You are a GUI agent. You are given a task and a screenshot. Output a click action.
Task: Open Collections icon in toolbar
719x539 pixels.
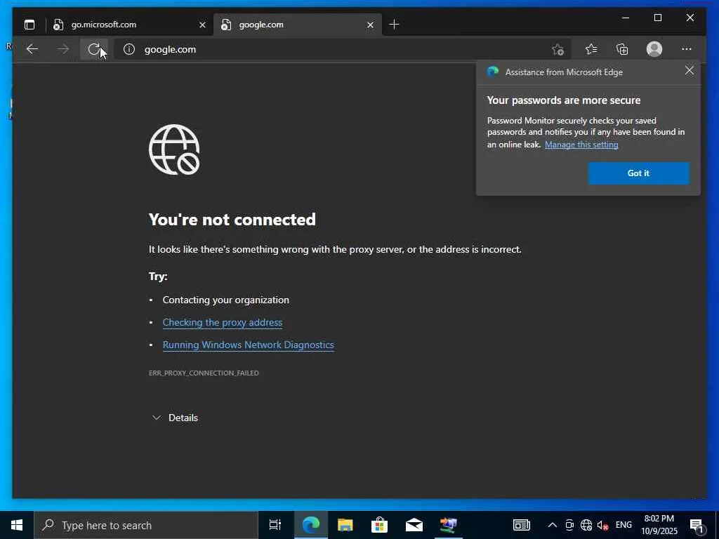click(x=622, y=49)
